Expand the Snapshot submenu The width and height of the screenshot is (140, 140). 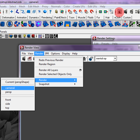click(56, 84)
